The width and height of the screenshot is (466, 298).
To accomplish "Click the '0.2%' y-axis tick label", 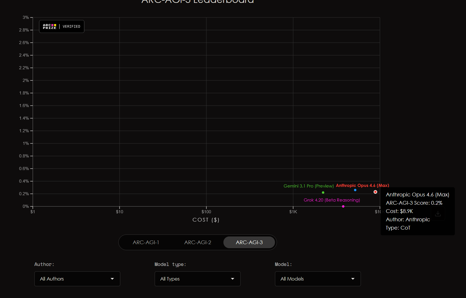I will pos(24,194).
